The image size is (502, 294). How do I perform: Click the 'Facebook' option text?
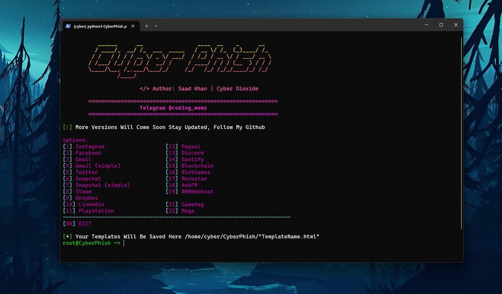(88, 153)
